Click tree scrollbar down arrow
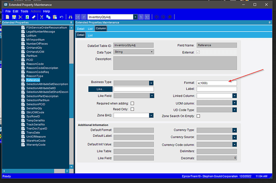 tap(71, 167)
